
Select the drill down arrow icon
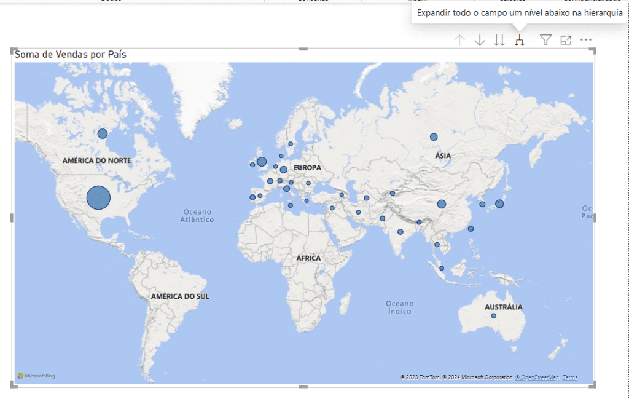pyautogui.click(x=480, y=39)
